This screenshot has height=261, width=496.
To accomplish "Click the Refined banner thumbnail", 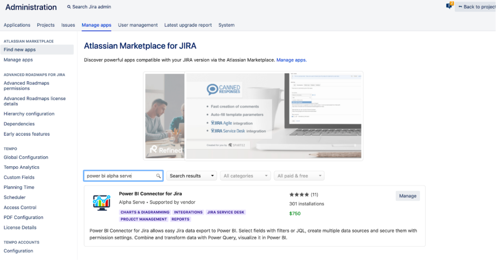I will pos(164,116).
